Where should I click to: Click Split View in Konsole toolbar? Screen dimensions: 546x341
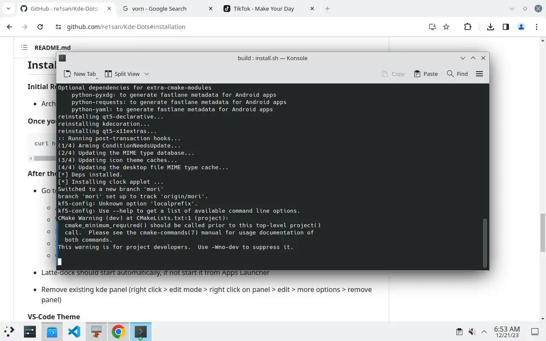(x=122, y=74)
